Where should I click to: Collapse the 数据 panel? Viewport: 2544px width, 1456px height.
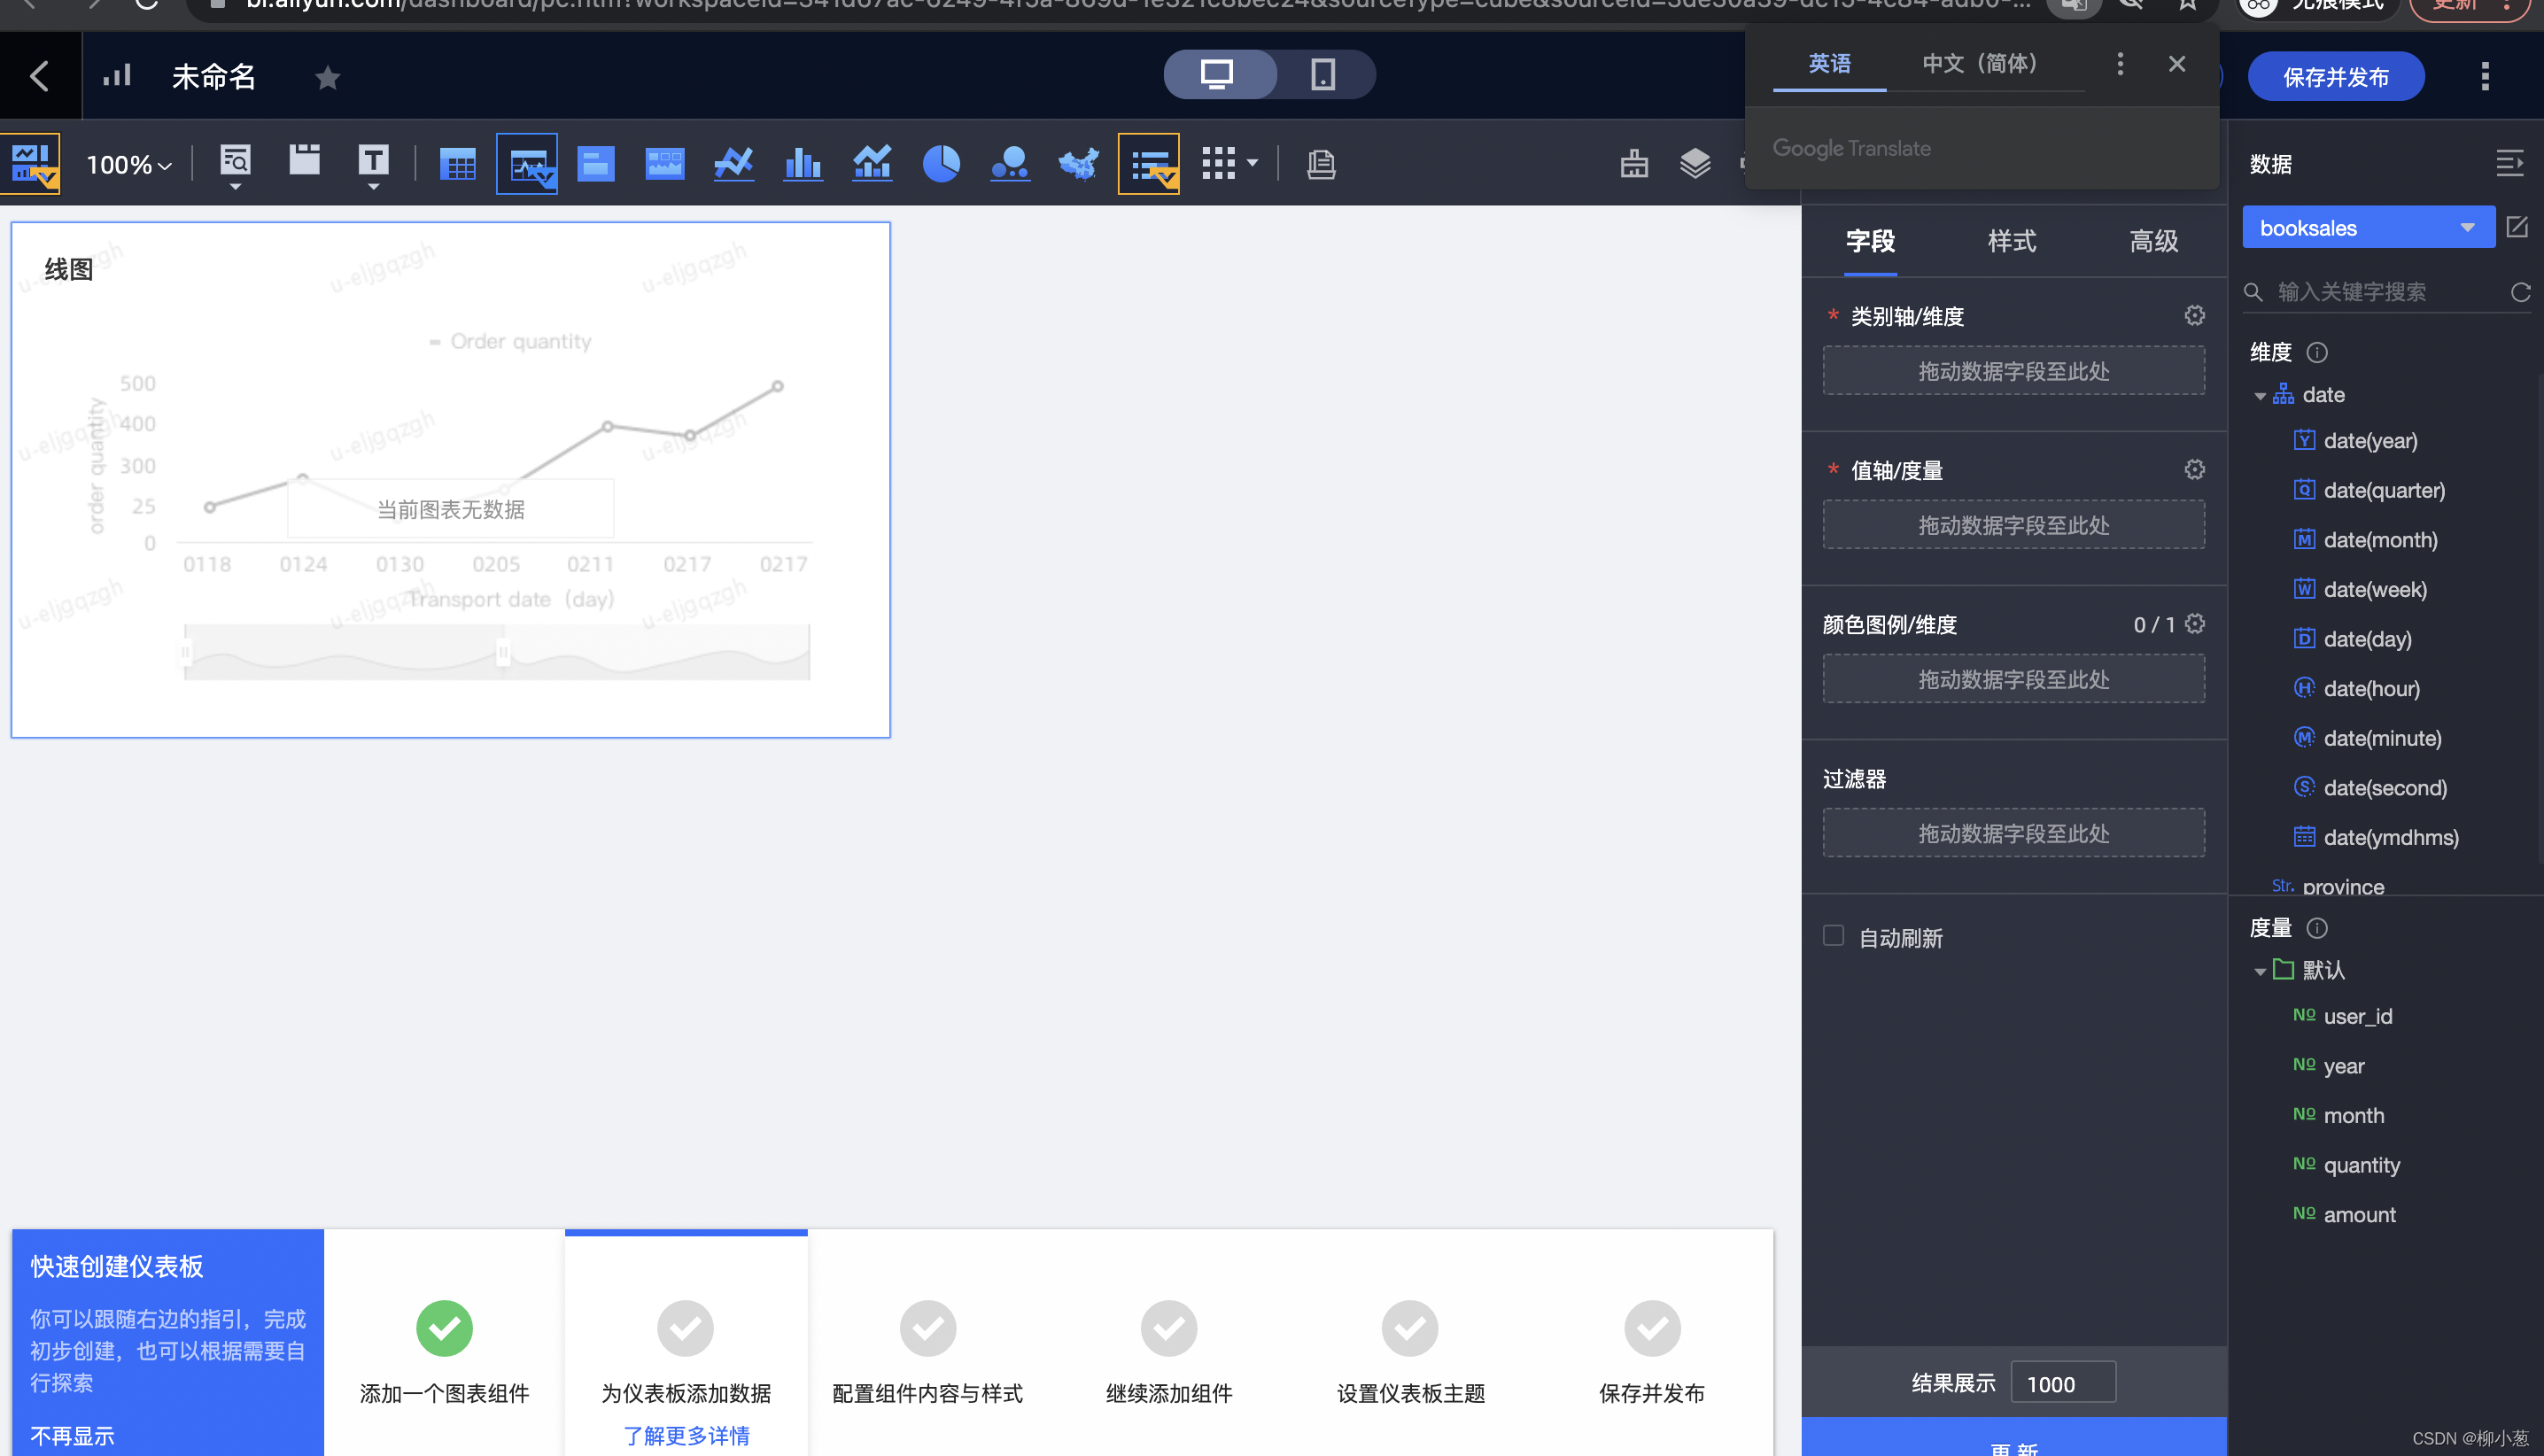pyautogui.click(x=2509, y=163)
